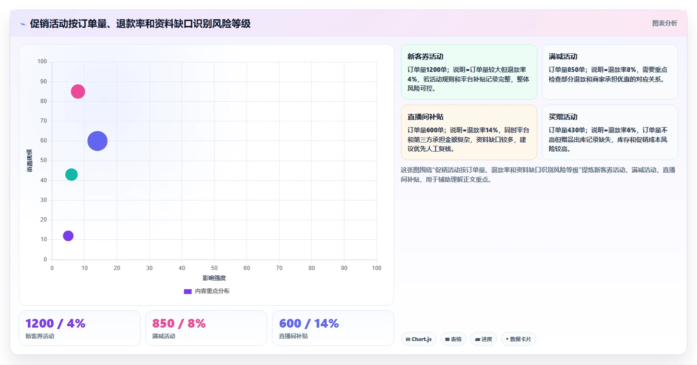697x365 pixels.
Task: Select the teal bubble near value 43
Action: pyautogui.click(x=71, y=175)
